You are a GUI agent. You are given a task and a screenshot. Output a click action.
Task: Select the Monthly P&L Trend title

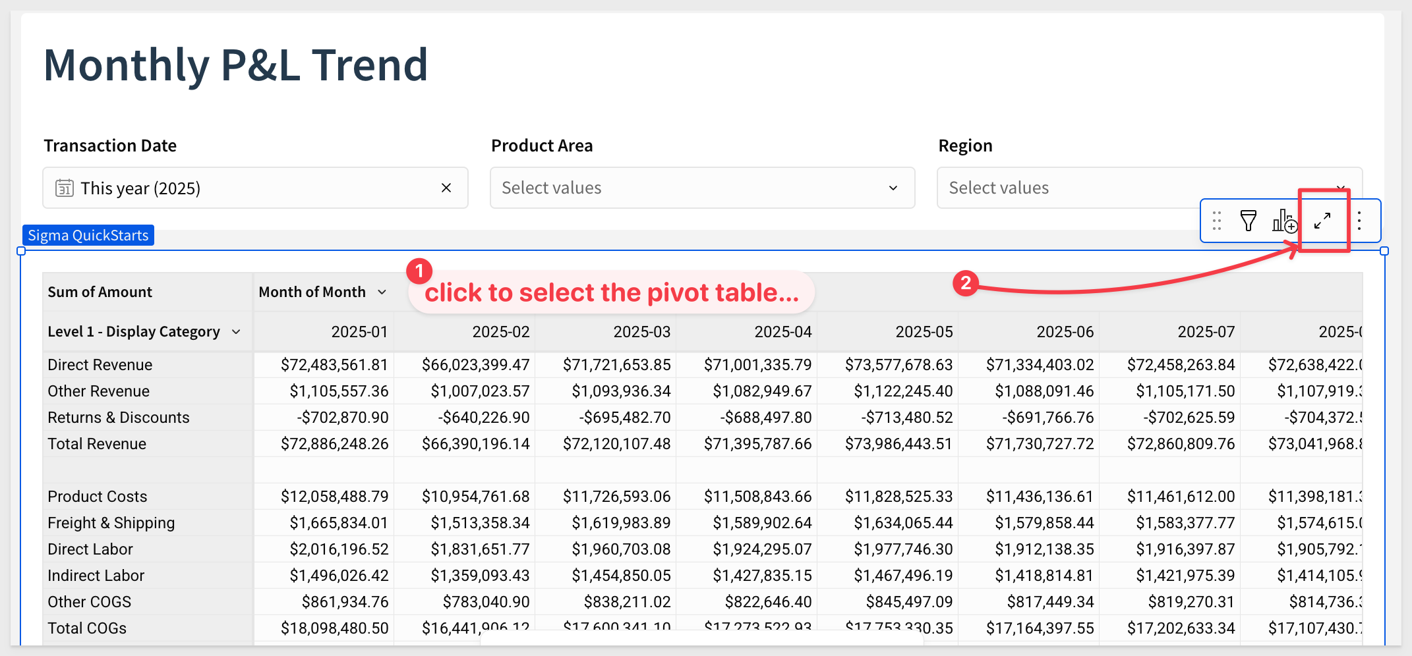(236, 65)
